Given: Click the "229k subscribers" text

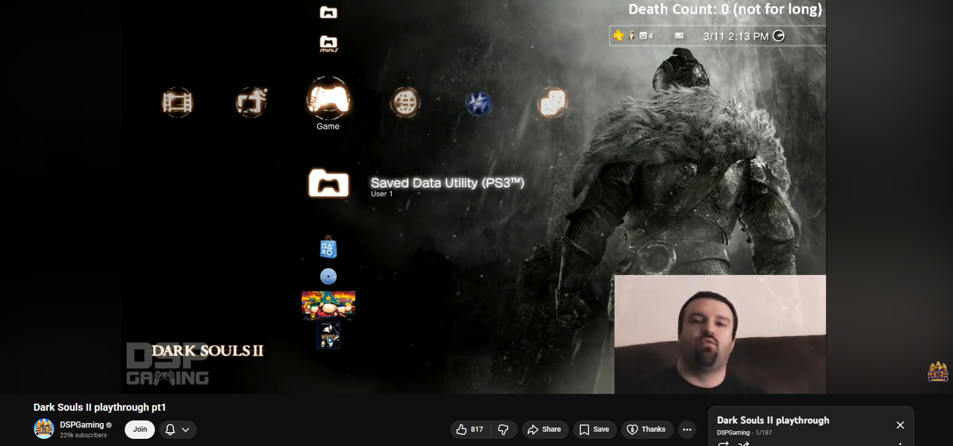Looking at the screenshot, I should pyautogui.click(x=83, y=435).
